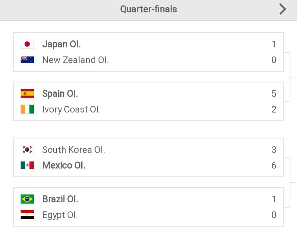
Task: Open New Zealand Ol. team link
Action: tap(75, 60)
